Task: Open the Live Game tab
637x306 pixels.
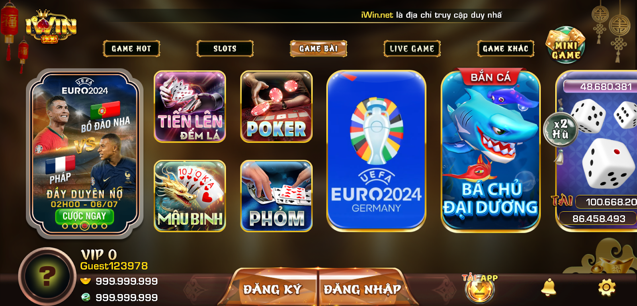Action: 412,49
